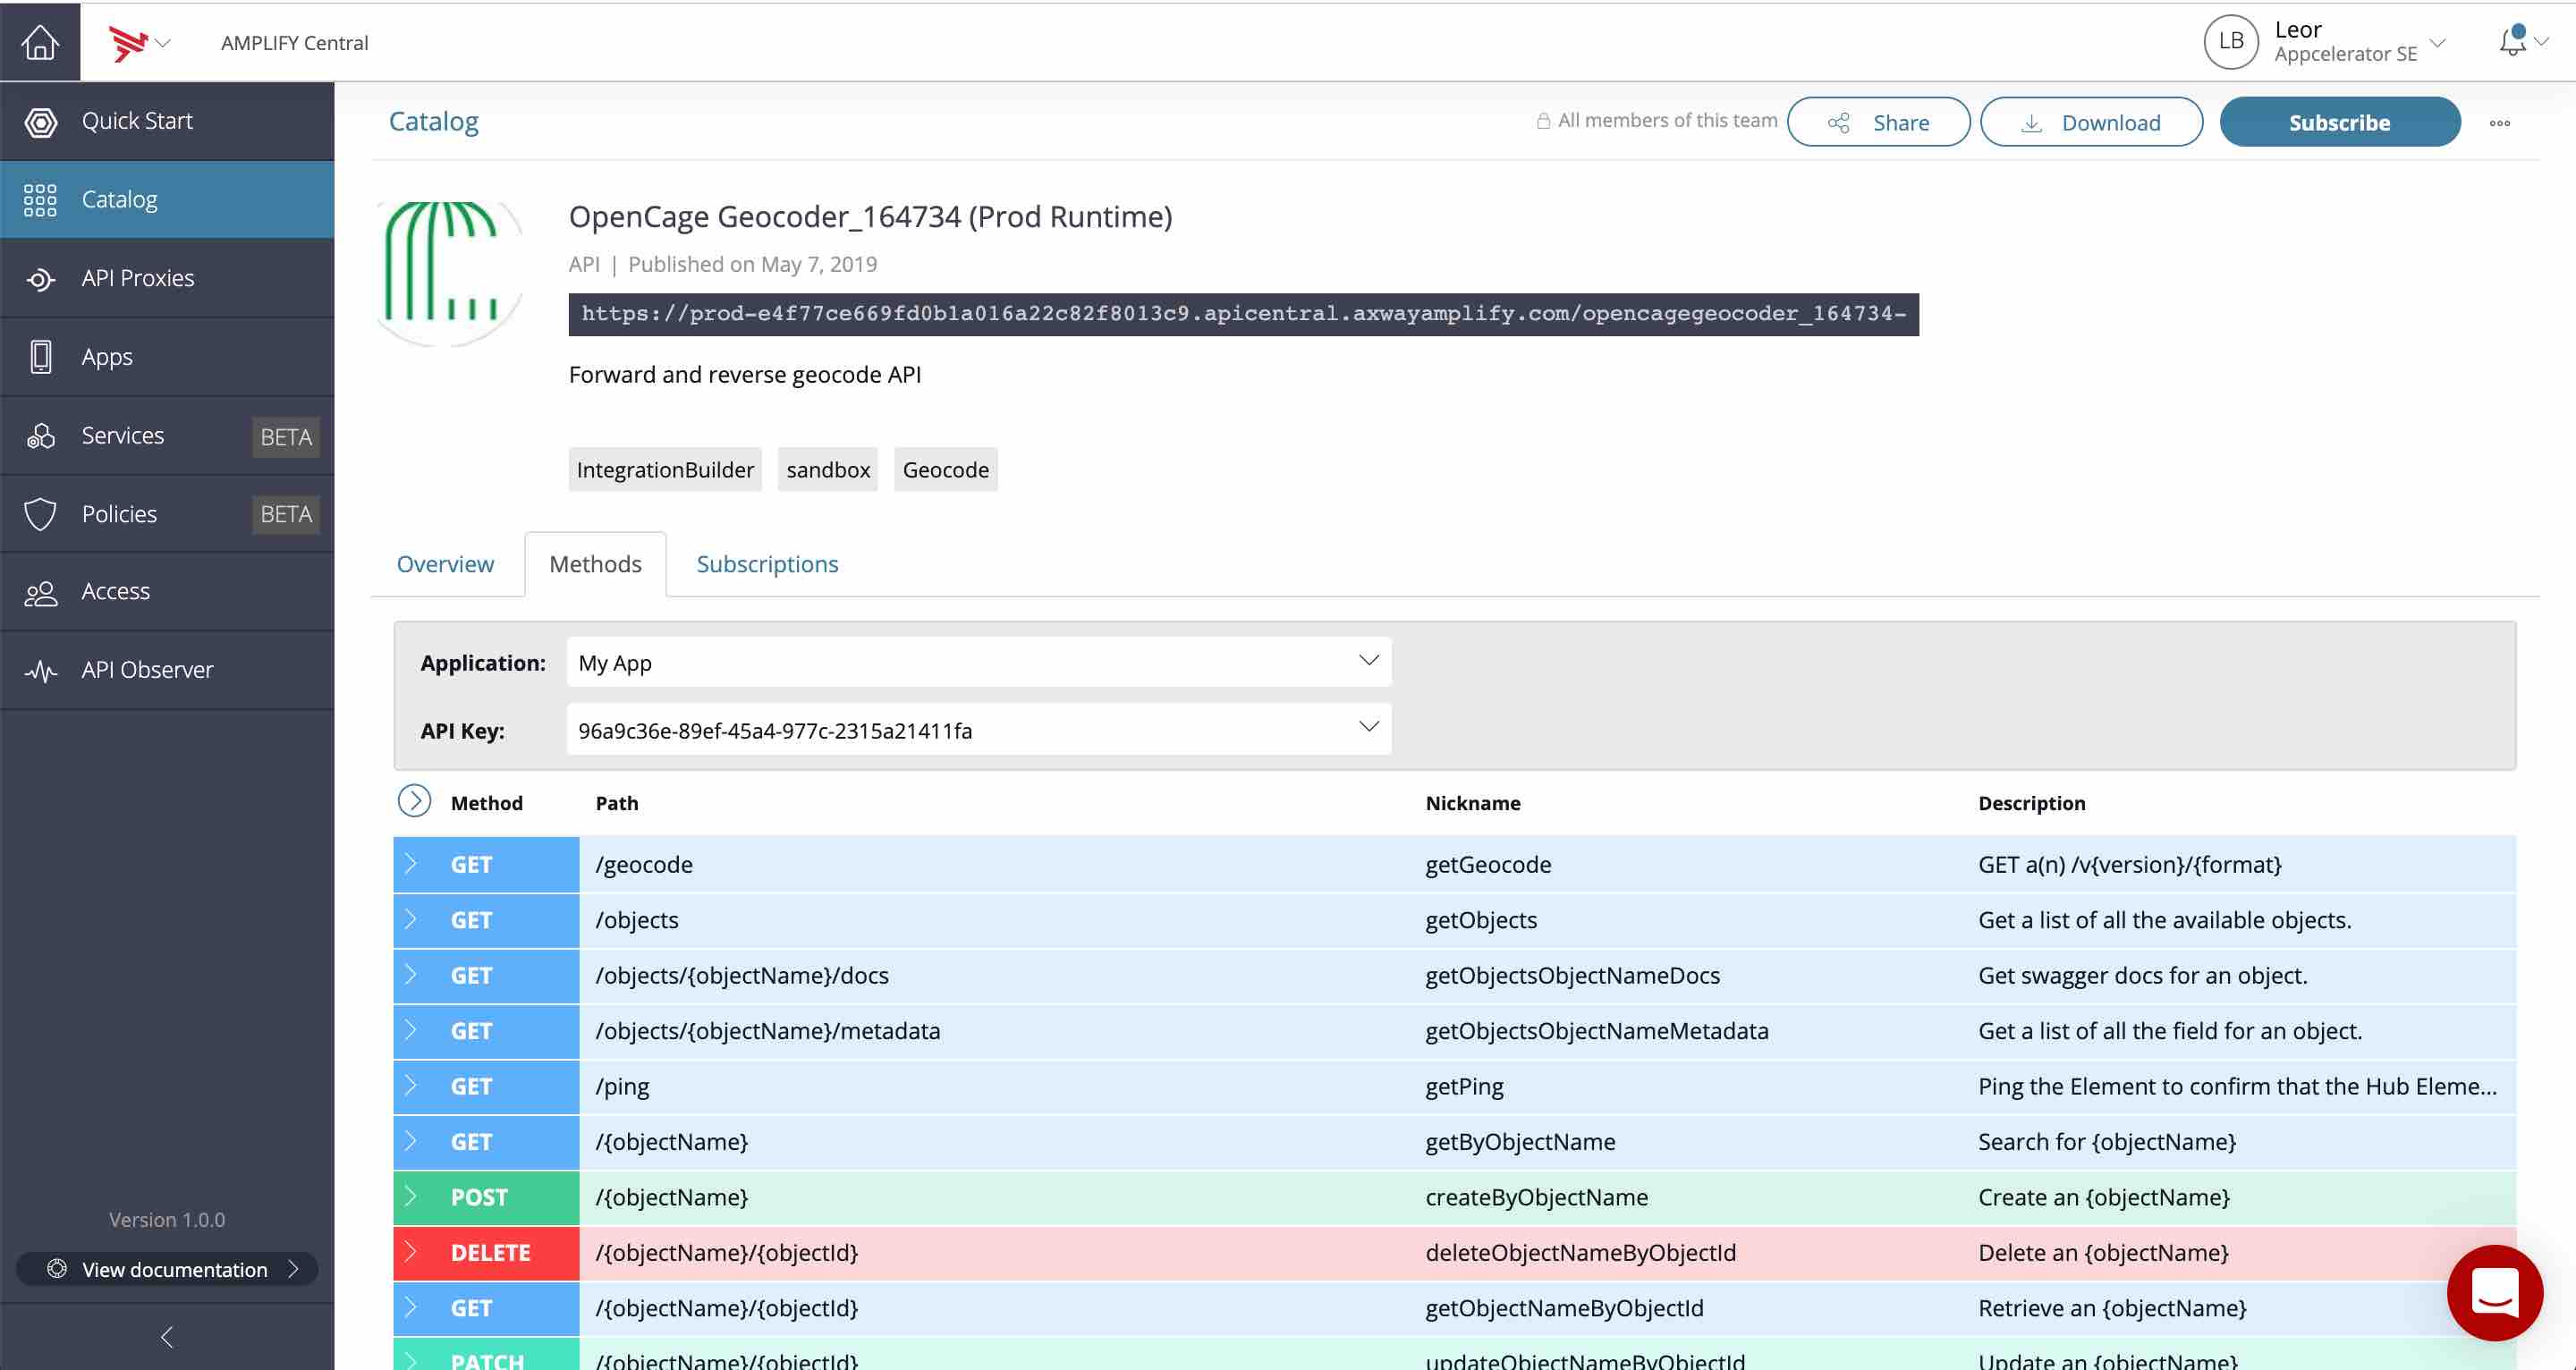2576x1370 pixels.
Task: Click the OpenCage Geocoder logo thumbnail
Action: coord(448,272)
